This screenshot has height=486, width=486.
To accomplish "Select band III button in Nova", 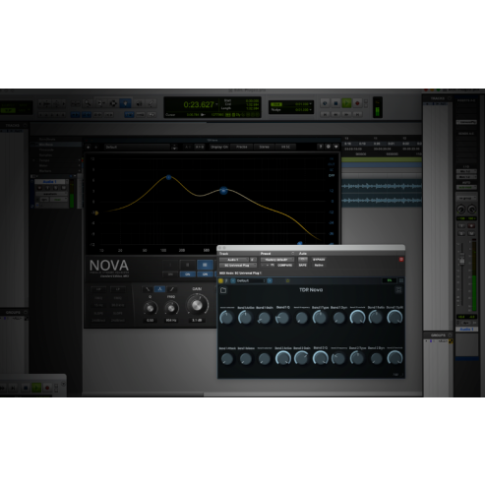I will 205,265.
